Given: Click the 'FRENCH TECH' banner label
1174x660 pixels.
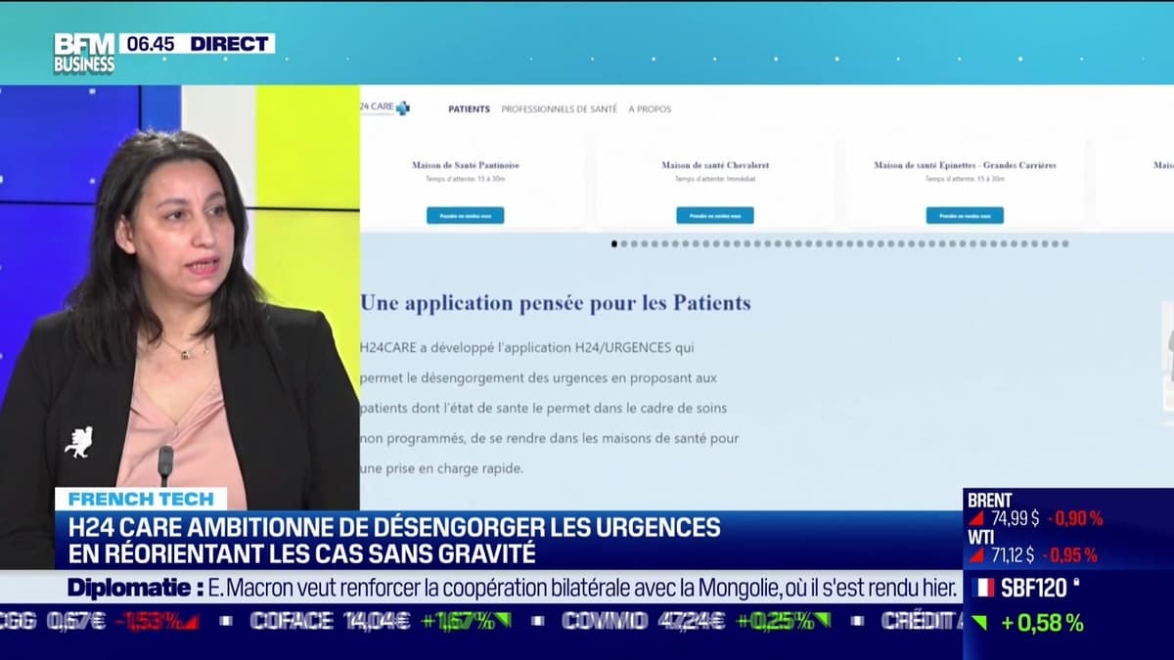Looking at the screenshot, I should [x=141, y=499].
